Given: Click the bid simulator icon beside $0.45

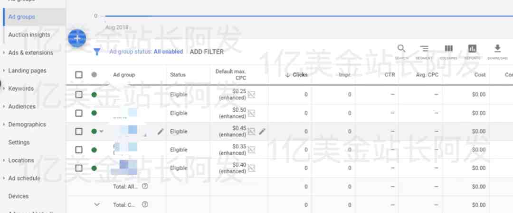Looking at the screenshot, I should click(x=251, y=132).
